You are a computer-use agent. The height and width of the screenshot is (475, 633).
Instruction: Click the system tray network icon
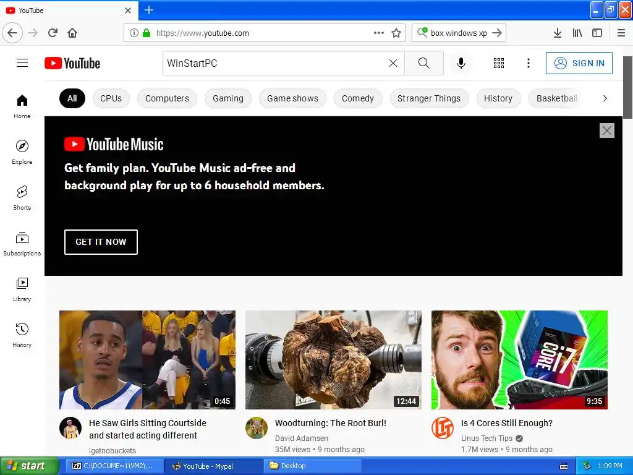(x=587, y=466)
